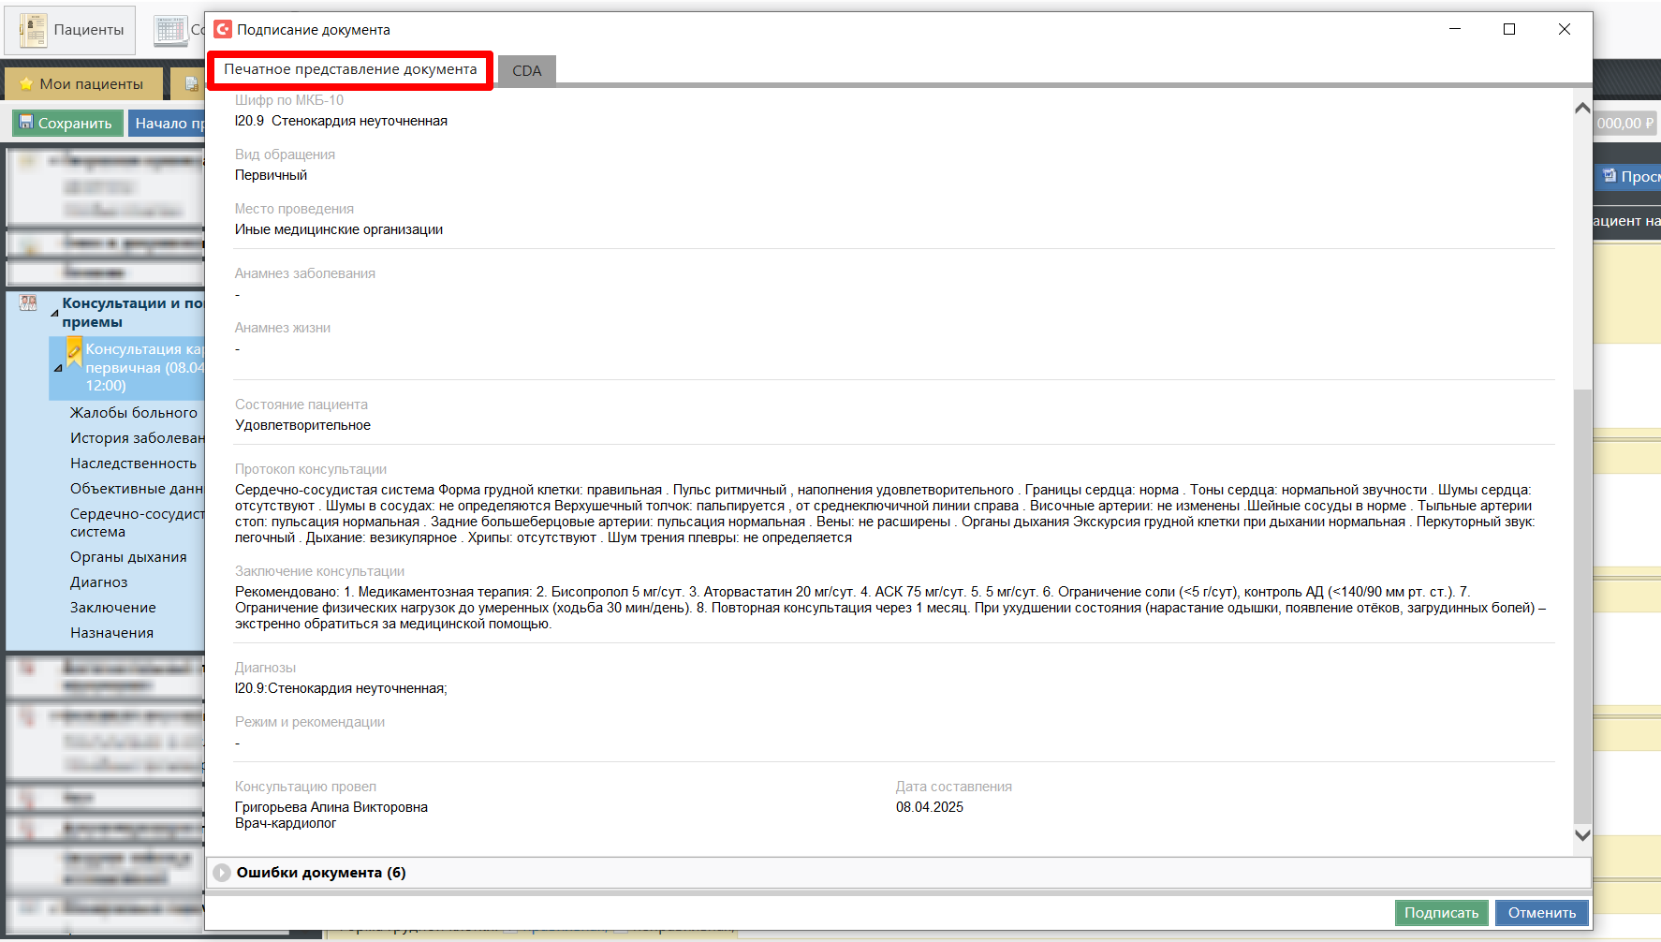Collapse the Консультация первичная tree node
The height and width of the screenshot is (942, 1661).
click(x=58, y=368)
